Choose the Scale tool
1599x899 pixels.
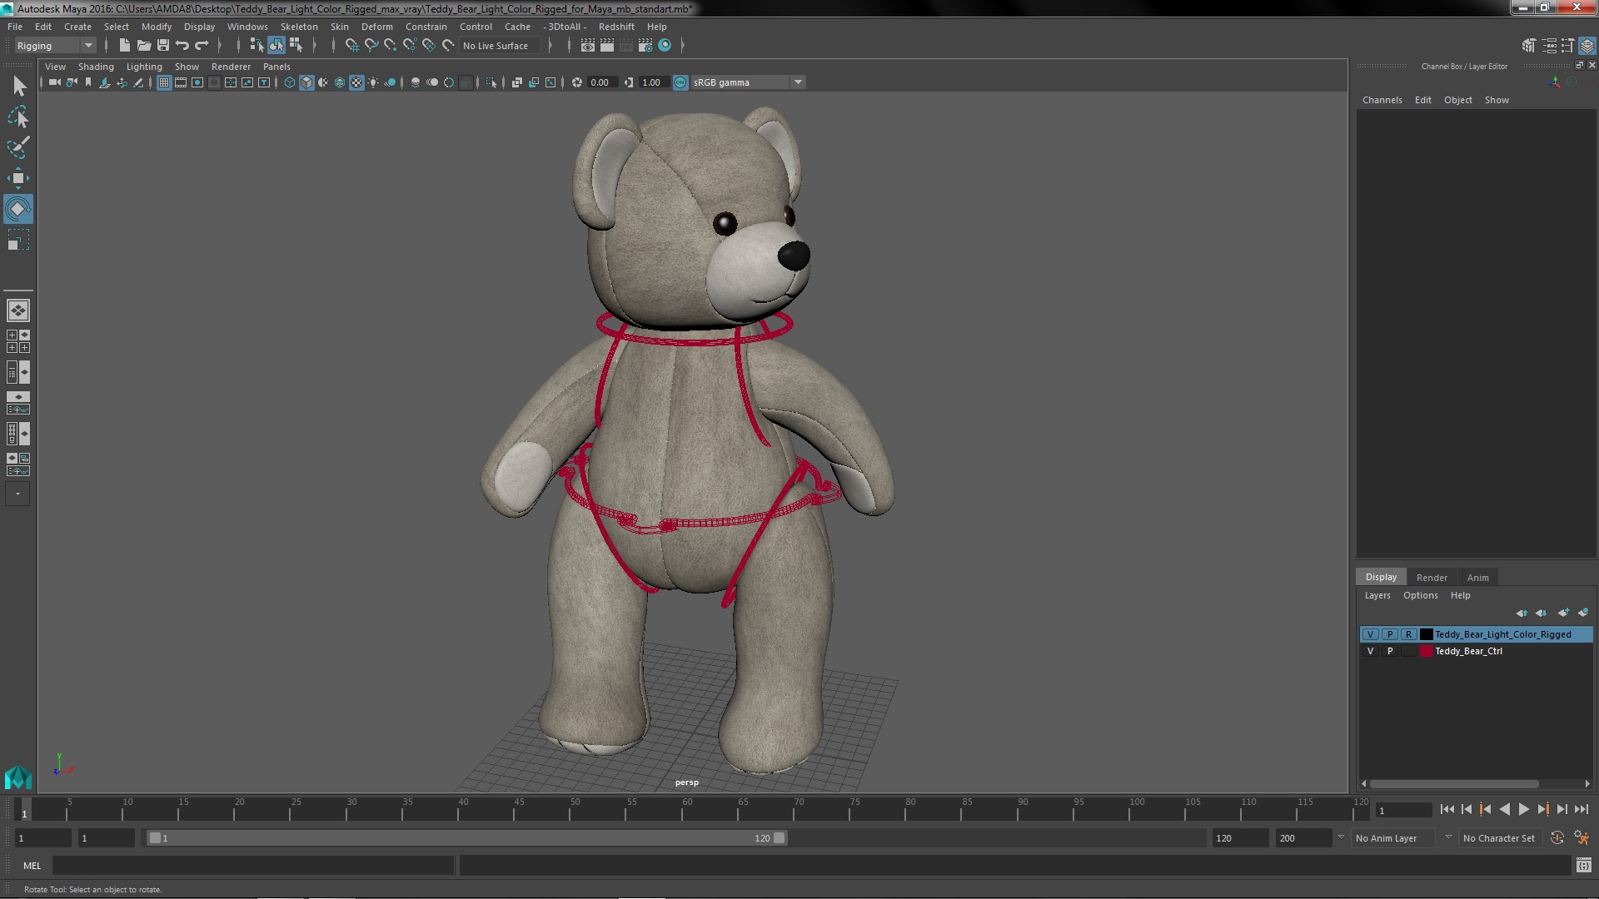click(18, 240)
